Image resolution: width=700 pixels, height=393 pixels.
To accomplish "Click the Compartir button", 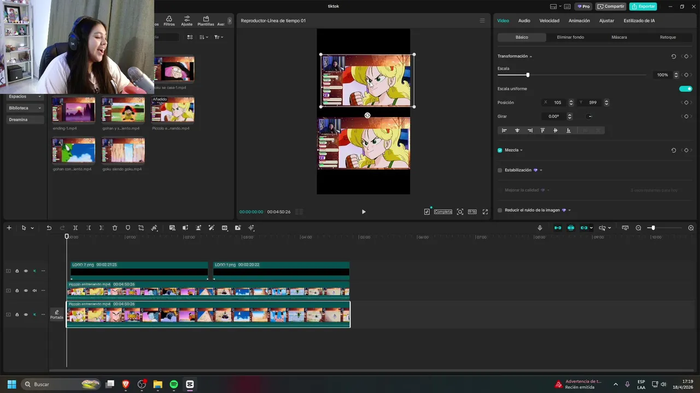I will pyautogui.click(x=611, y=7).
